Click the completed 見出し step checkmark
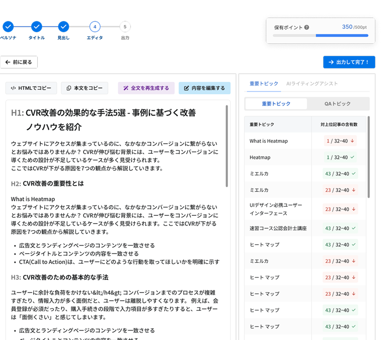 pos(63,26)
